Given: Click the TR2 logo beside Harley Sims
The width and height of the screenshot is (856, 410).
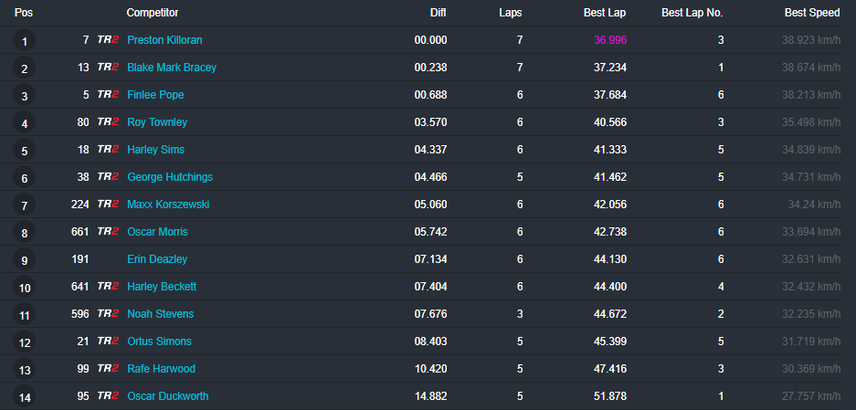Looking at the screenshot, I should (108, 150).
